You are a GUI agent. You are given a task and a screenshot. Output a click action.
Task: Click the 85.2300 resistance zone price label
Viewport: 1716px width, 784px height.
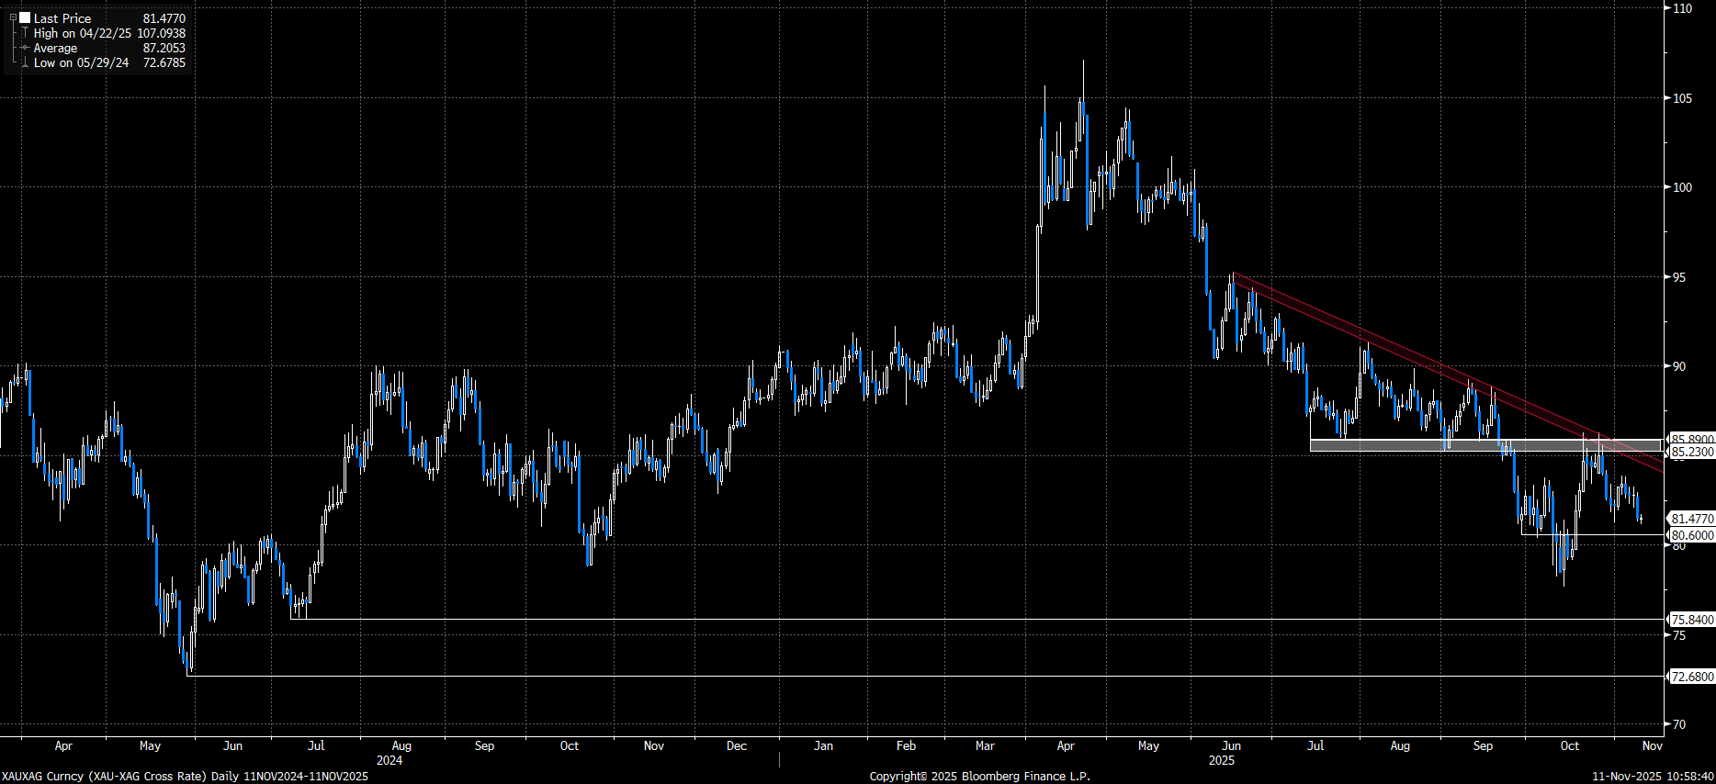(1691, 452)
